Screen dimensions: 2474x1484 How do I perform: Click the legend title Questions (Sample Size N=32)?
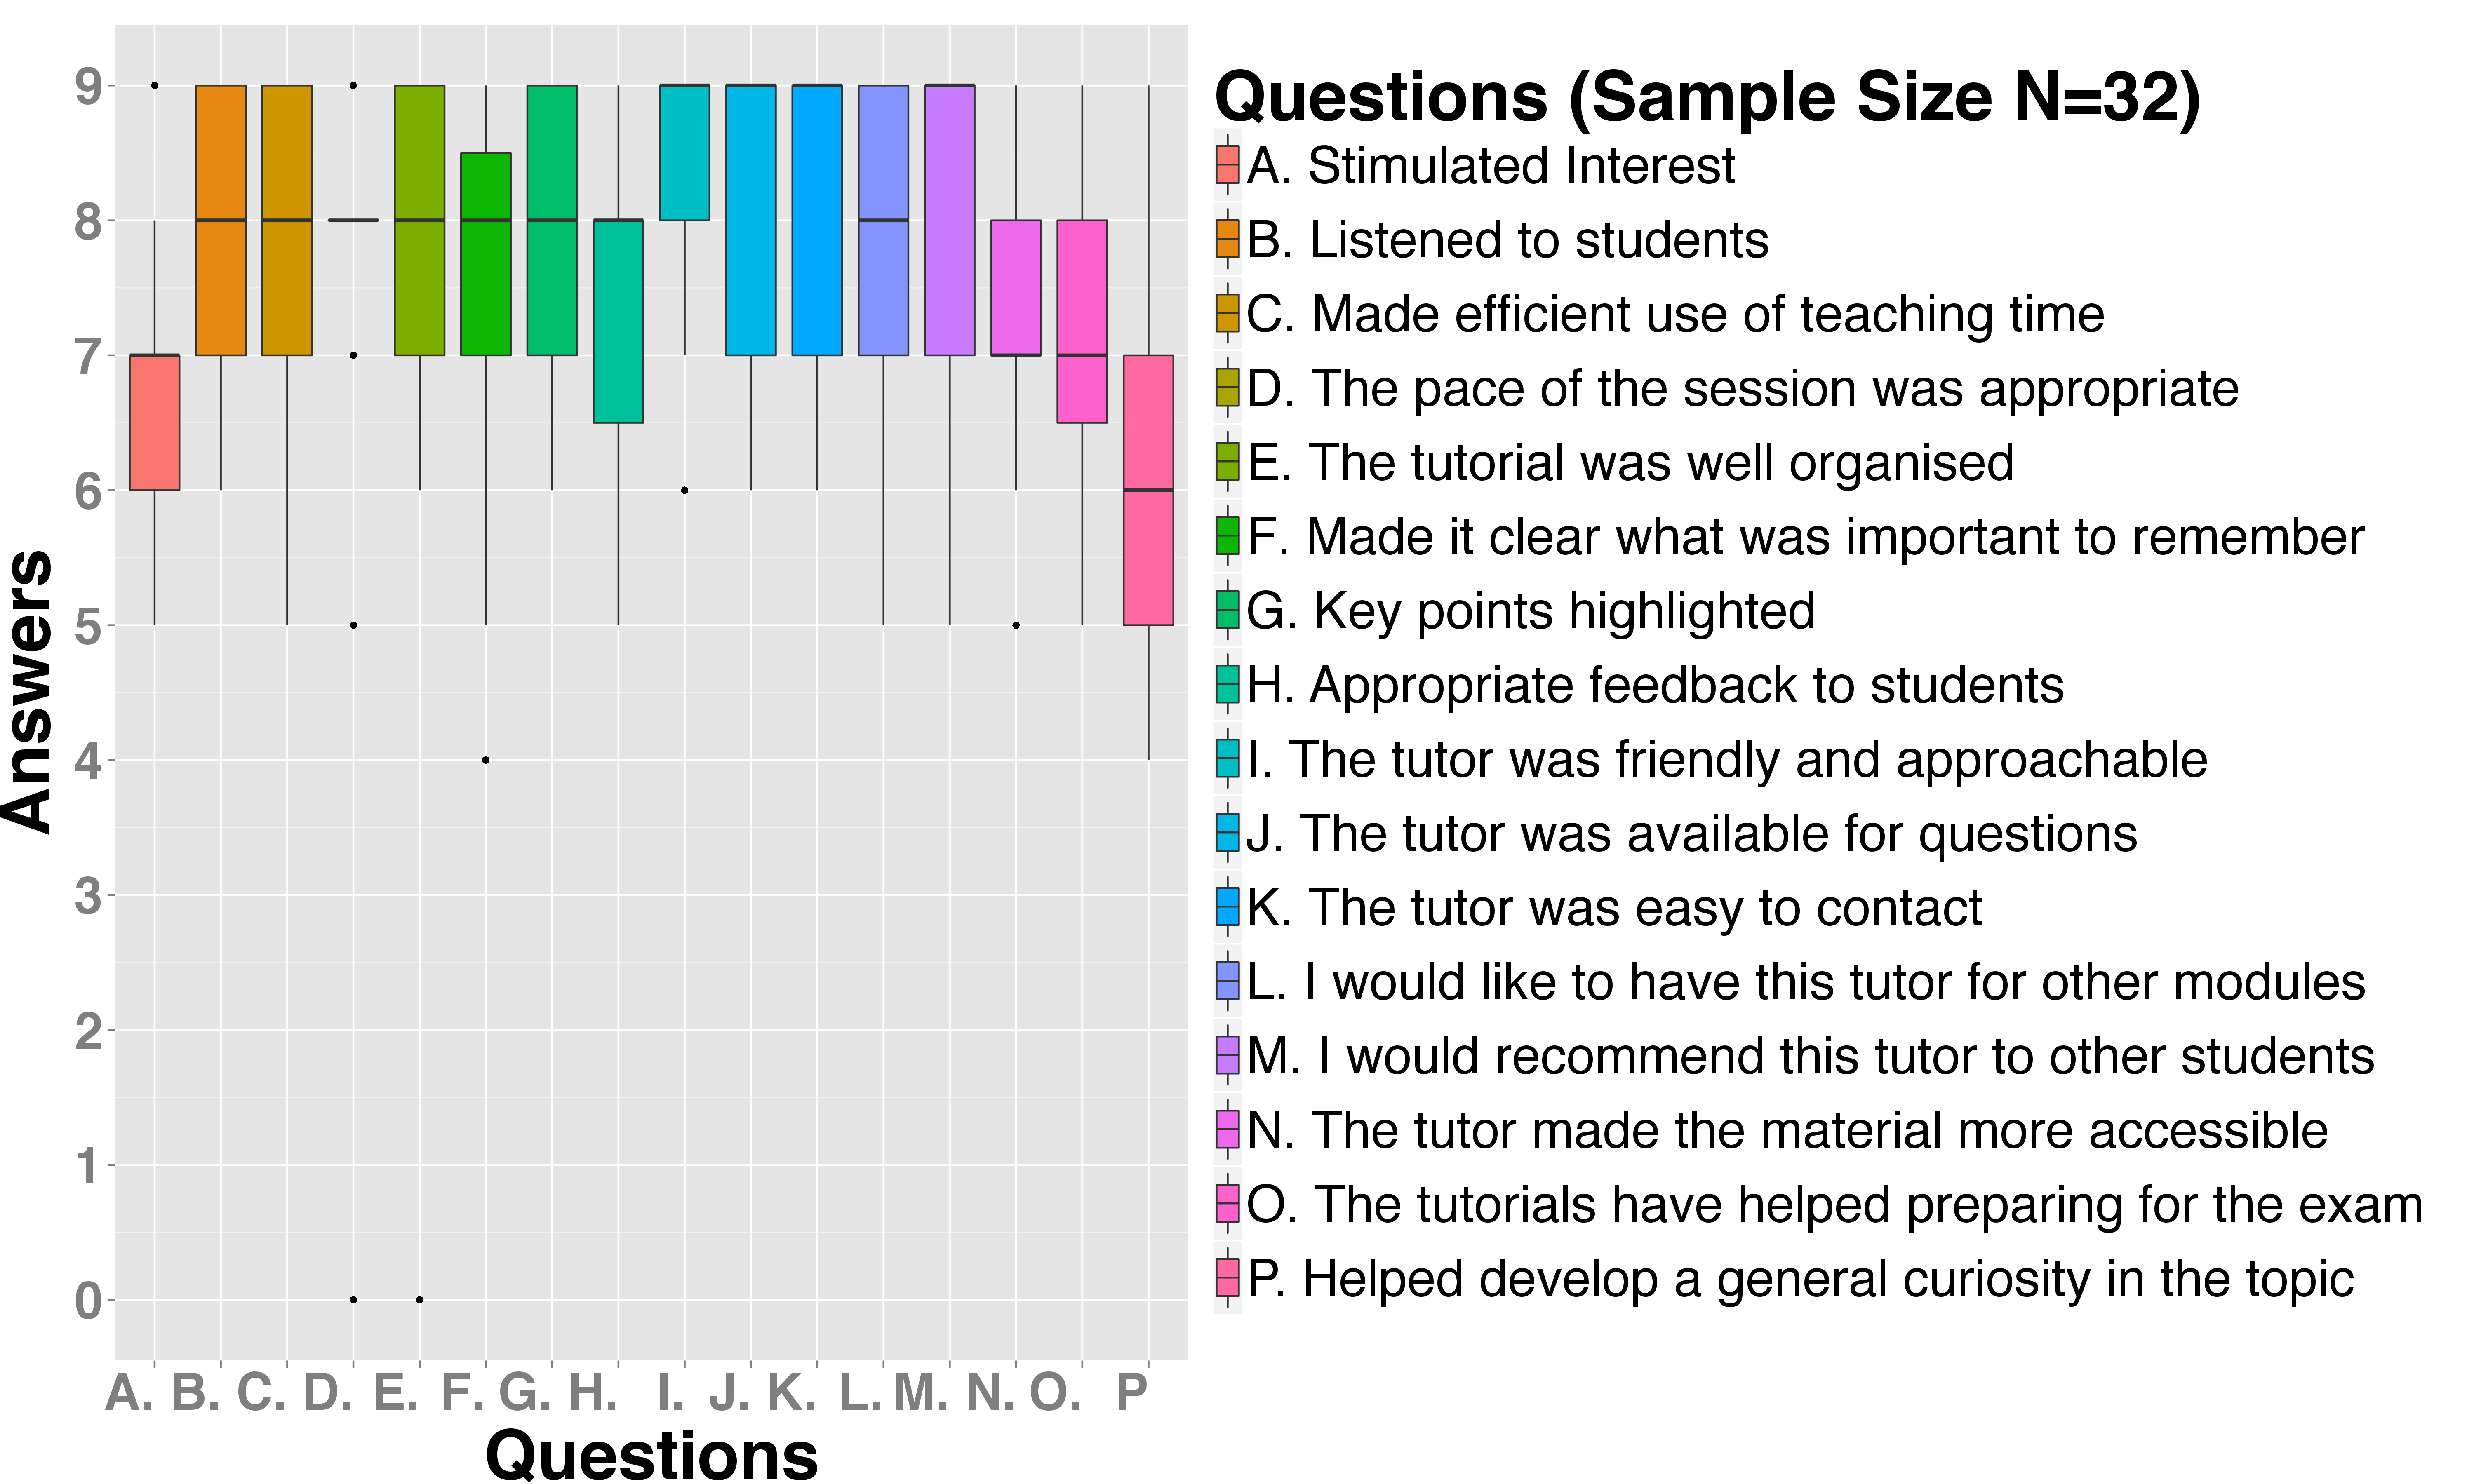[x=1707, y=98]
